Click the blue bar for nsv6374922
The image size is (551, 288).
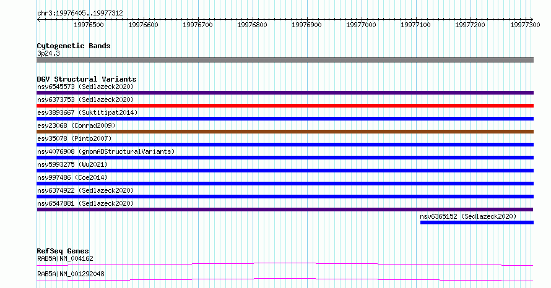pos(285,197)
